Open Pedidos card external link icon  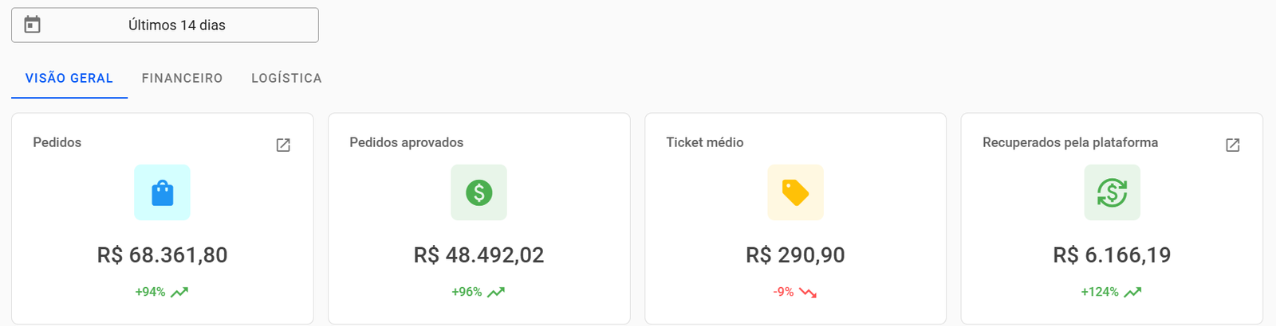coord(283,145)
